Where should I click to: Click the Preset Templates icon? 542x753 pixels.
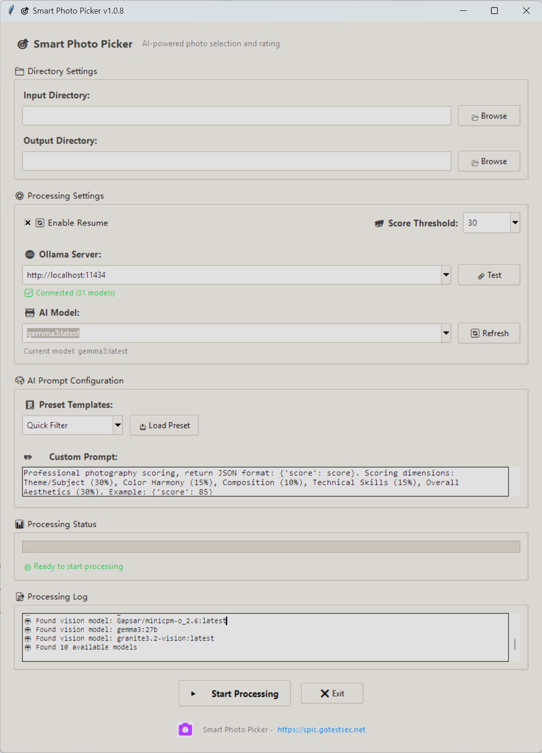pos(30,405)
